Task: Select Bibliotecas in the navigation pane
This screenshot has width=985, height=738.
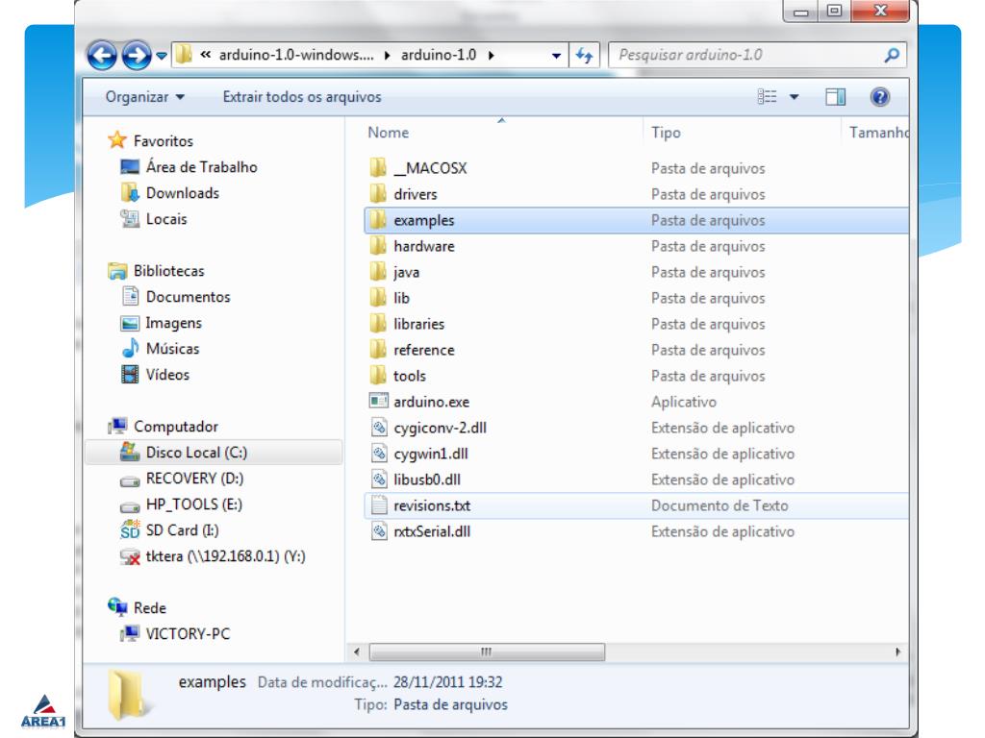Action: (x=169, y=270)
